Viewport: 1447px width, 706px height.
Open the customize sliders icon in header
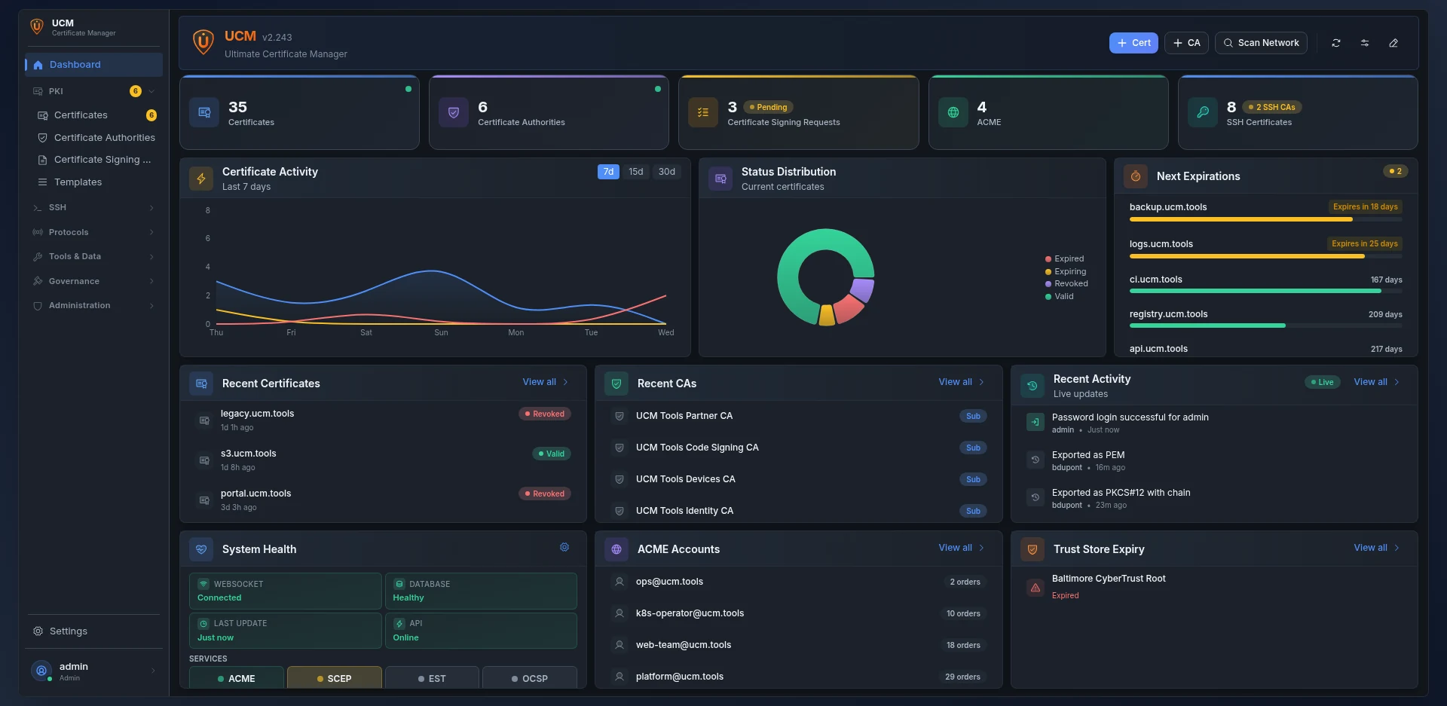pos(1364,43)
